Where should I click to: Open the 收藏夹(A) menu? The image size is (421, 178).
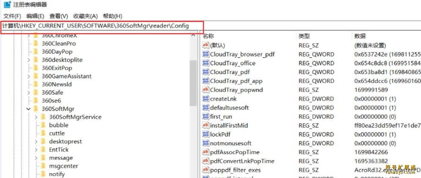point(86,16)
